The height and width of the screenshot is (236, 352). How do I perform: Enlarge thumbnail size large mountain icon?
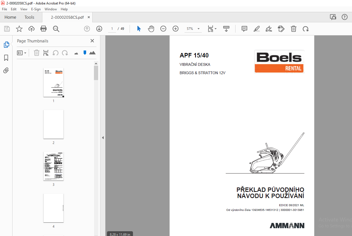click(92, 53)
